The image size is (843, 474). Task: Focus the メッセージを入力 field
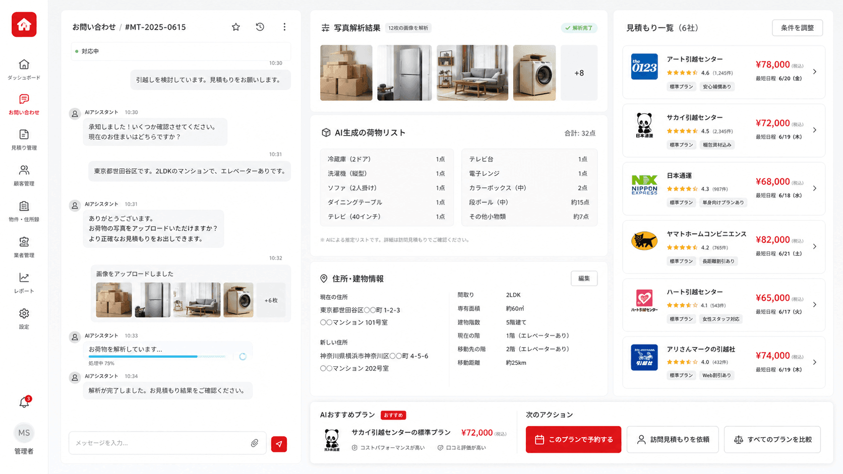pos(167,443)
